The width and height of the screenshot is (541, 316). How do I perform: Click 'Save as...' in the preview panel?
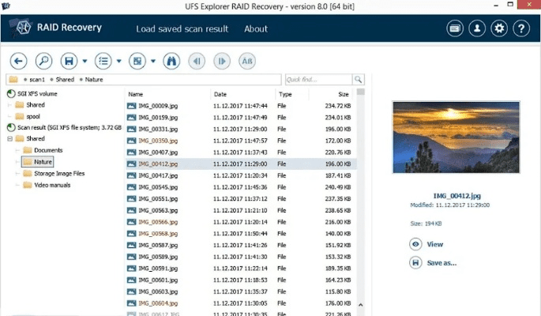[441, 262]
